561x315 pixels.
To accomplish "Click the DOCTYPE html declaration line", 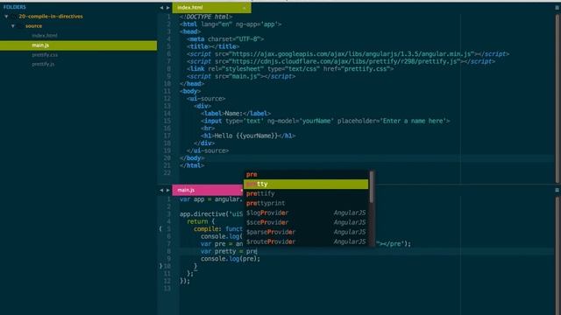I will coord(206,17).
